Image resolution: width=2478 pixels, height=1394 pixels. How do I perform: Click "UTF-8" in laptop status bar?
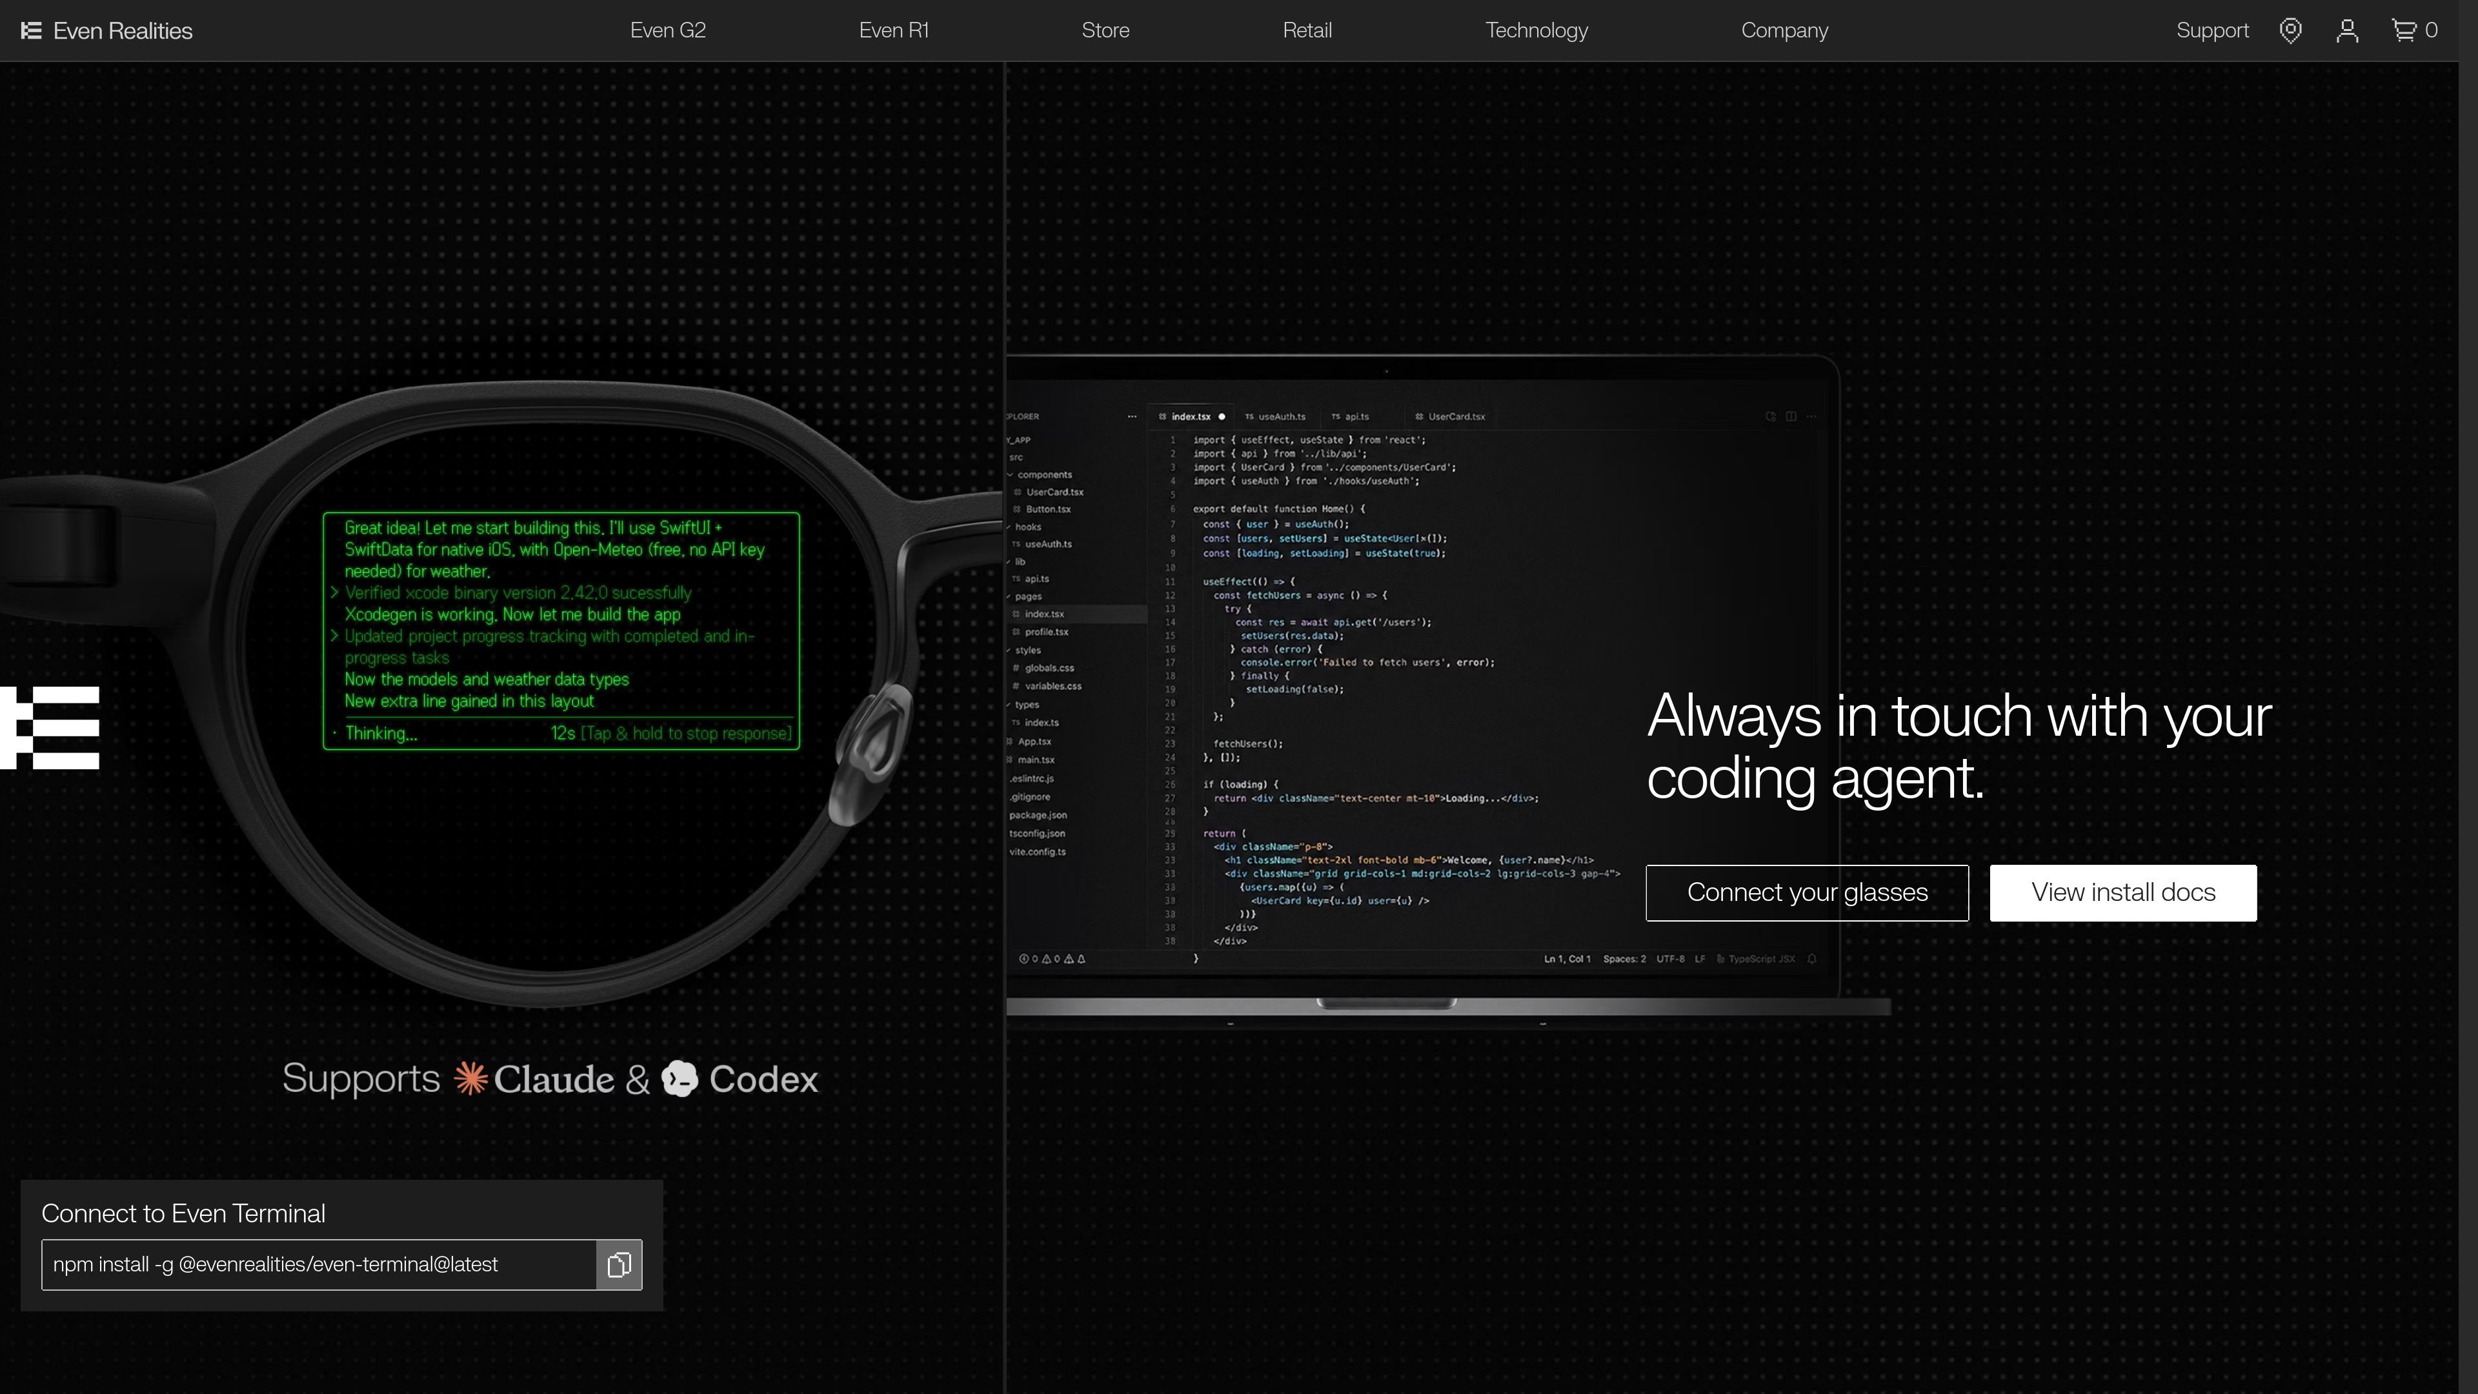point(1671,959)
